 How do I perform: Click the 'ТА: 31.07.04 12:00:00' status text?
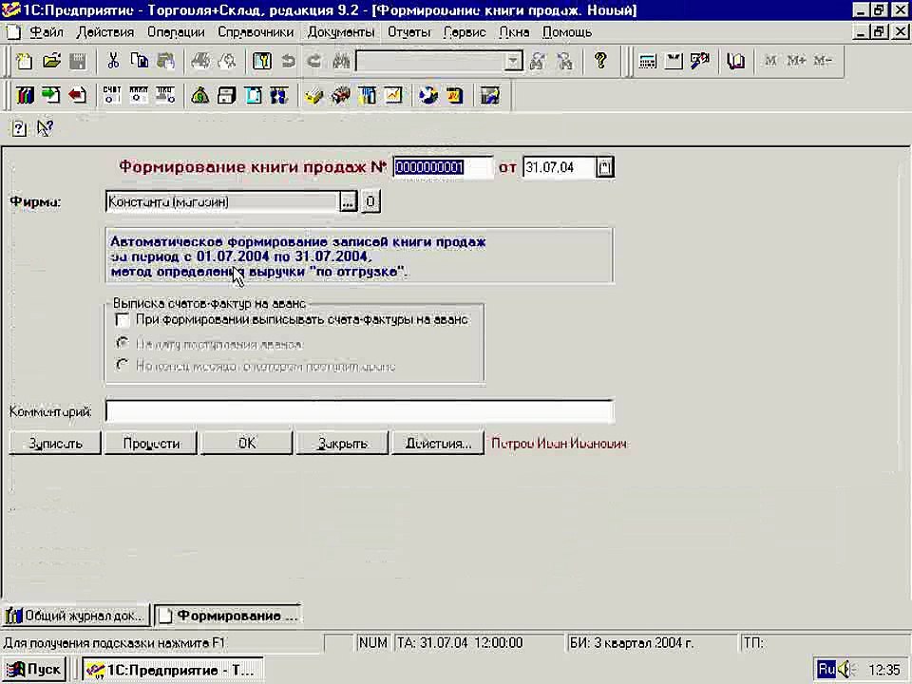tap(460, 643)
